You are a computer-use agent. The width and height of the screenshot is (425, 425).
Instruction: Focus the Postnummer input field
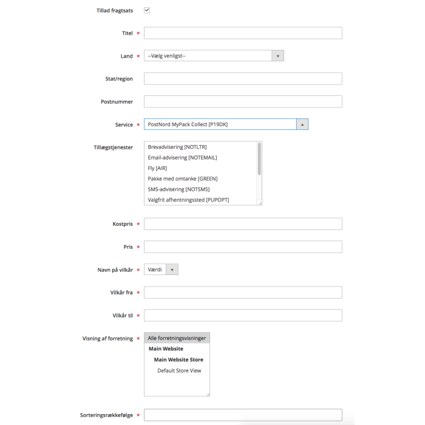coord(243,101)
